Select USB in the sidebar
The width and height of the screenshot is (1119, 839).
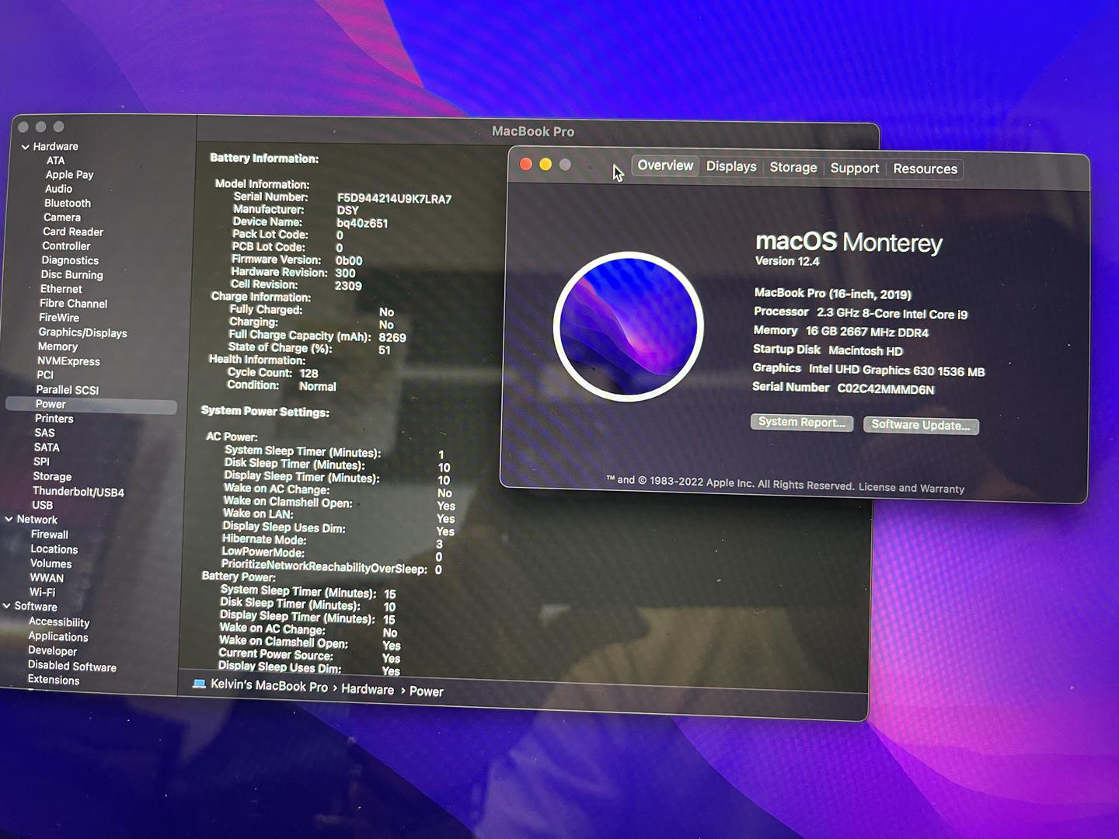42,505
